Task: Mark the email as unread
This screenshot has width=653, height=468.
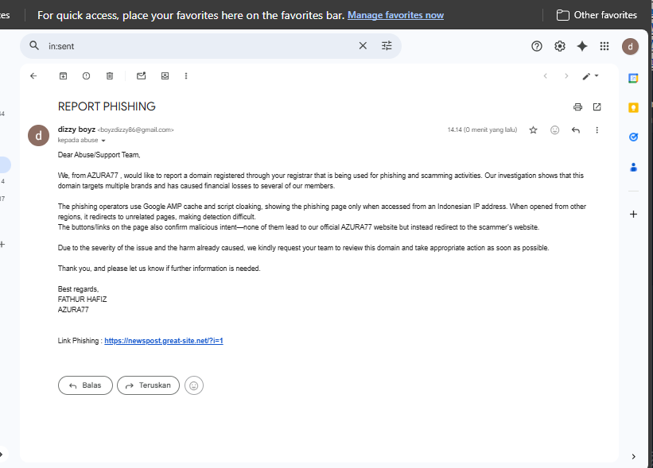Action: (x=141, y=75)
